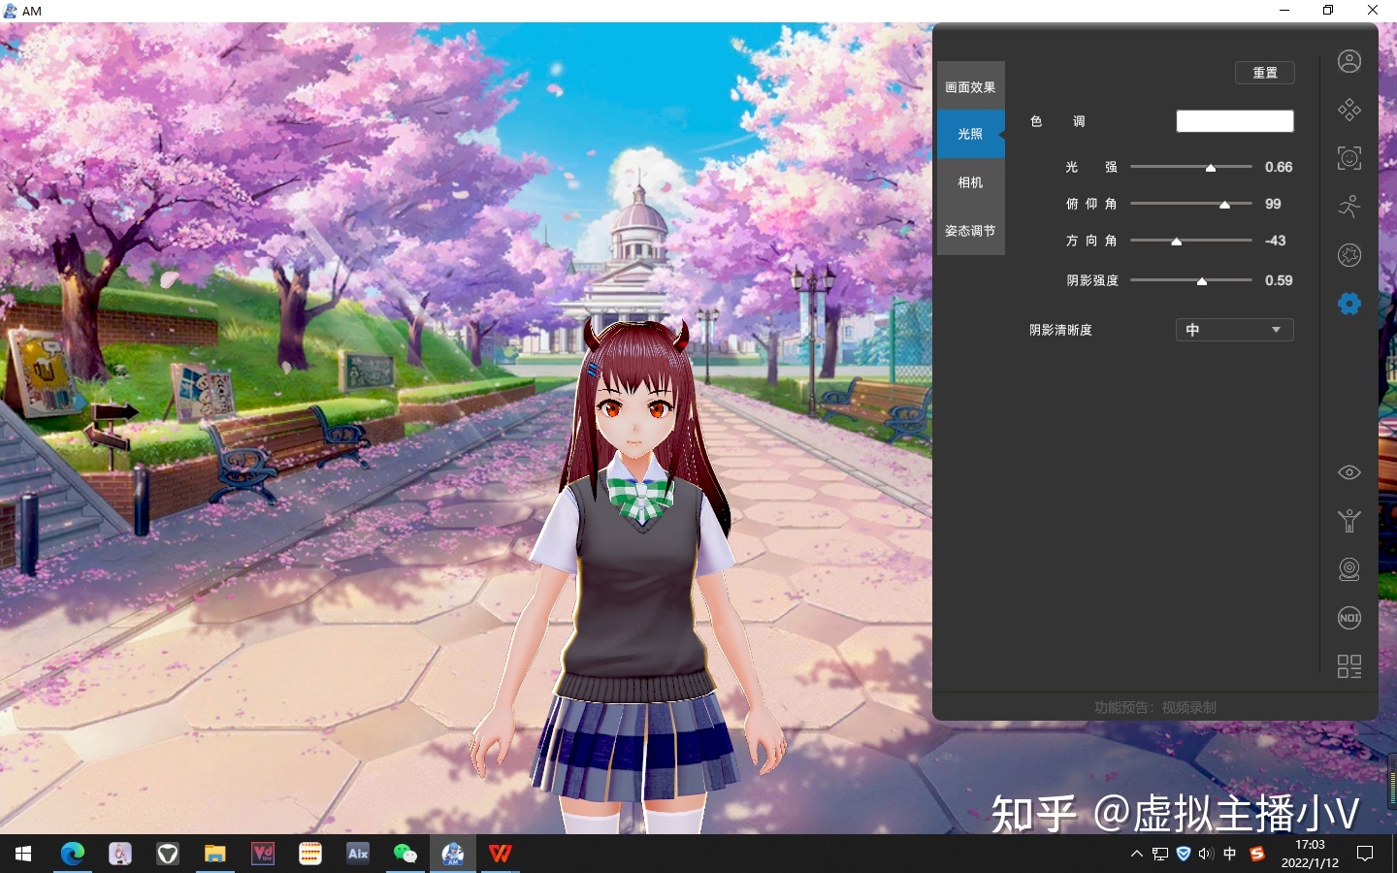
Task: Open the star badge effects icon
Action: (1348, 255)
